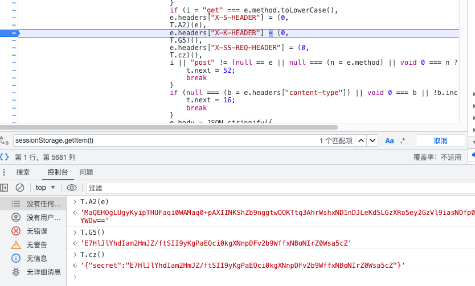The width and height of the screenshot is (475, 286).
Task: Expand the T.A2(e) console entry
Action: (75, 202)
